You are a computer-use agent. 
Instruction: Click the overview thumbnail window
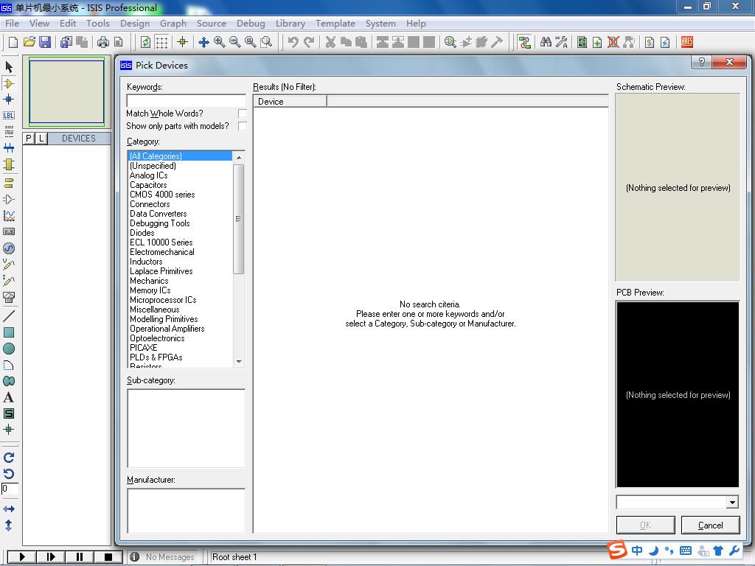click(66, 91)
